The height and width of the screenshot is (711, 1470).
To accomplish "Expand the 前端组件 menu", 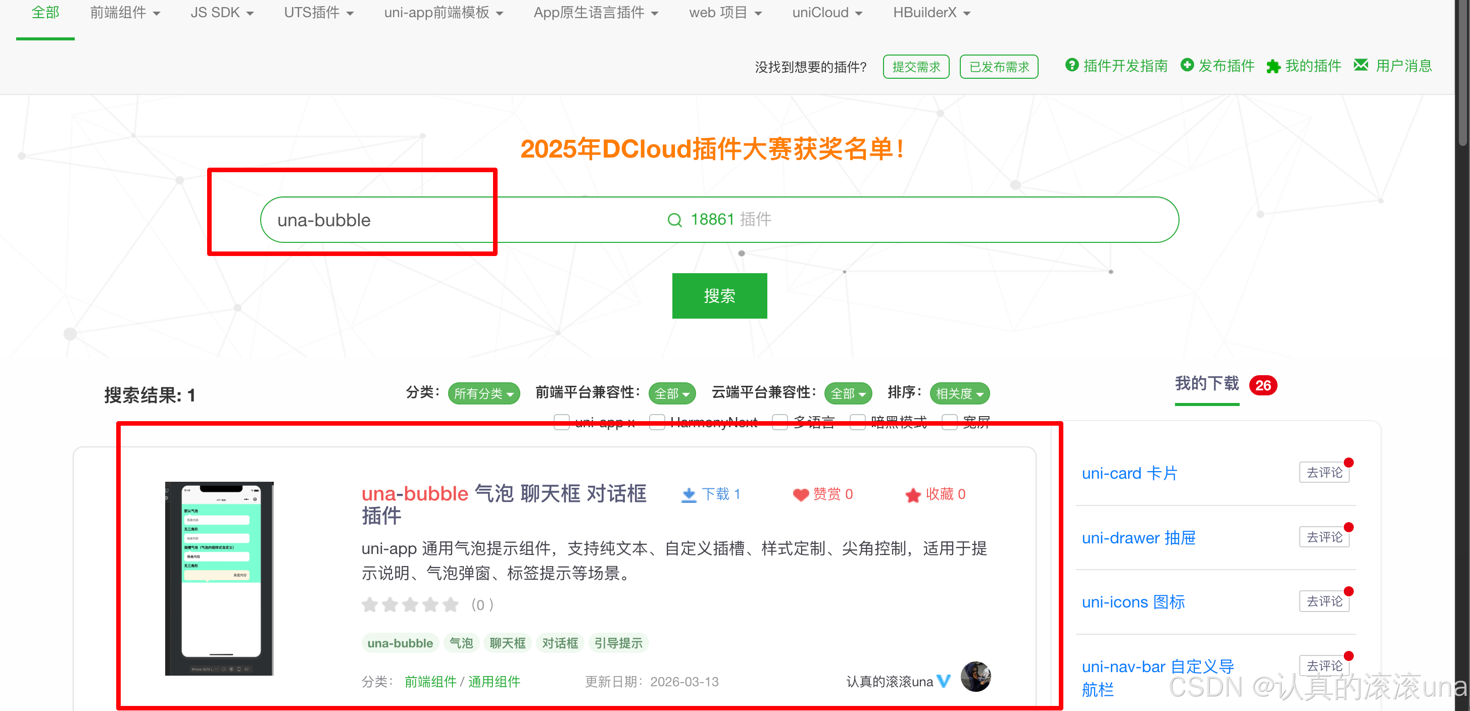I will (125, 13).
